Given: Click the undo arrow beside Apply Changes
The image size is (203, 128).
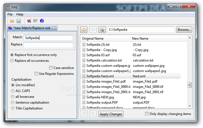Looking at the screenshot, I should 84,114.
